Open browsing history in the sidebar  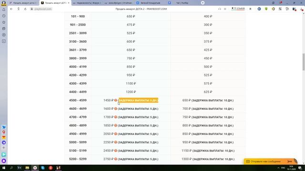(x=4, y=16)
